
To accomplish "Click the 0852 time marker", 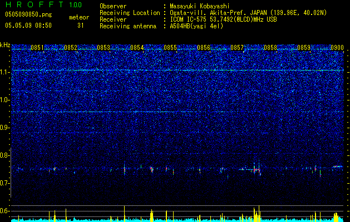I will [x=71, y=48].
